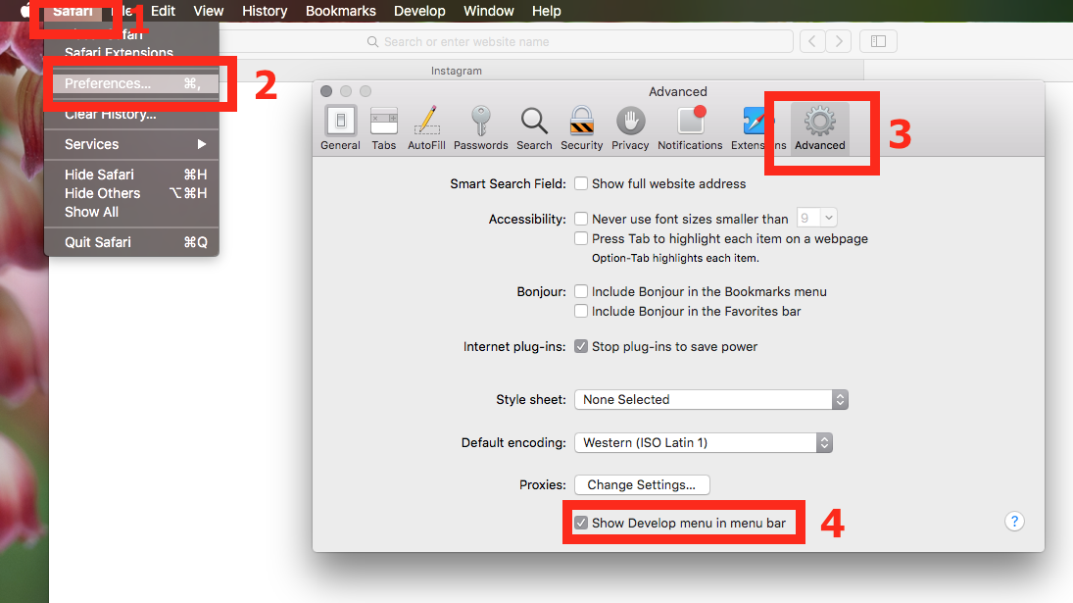The image size is (1073, 603).
Task: Choose Clear History in Safari menu
Action: 131,115
